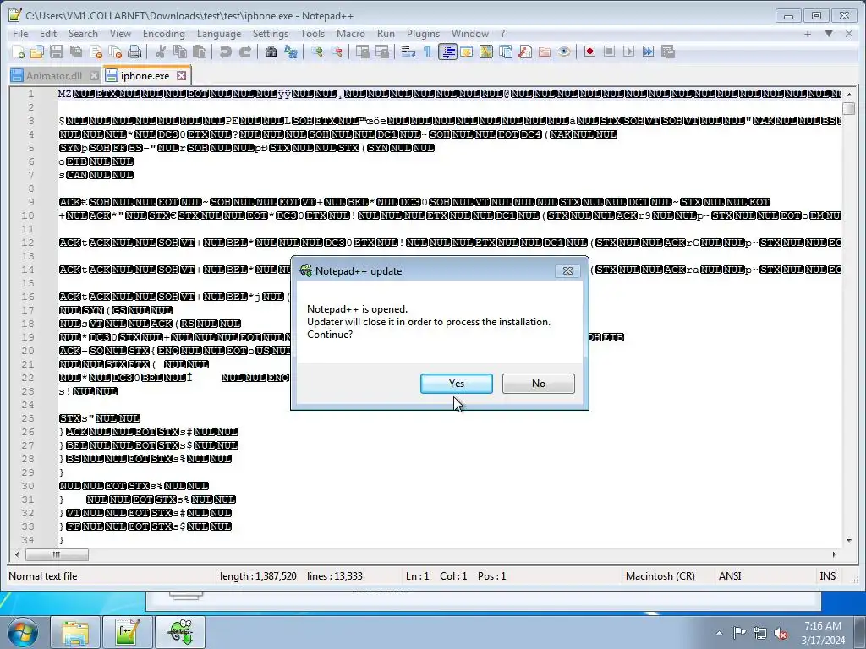
Task: Click the Close document toolbar icon
Action: click(96, 52)
